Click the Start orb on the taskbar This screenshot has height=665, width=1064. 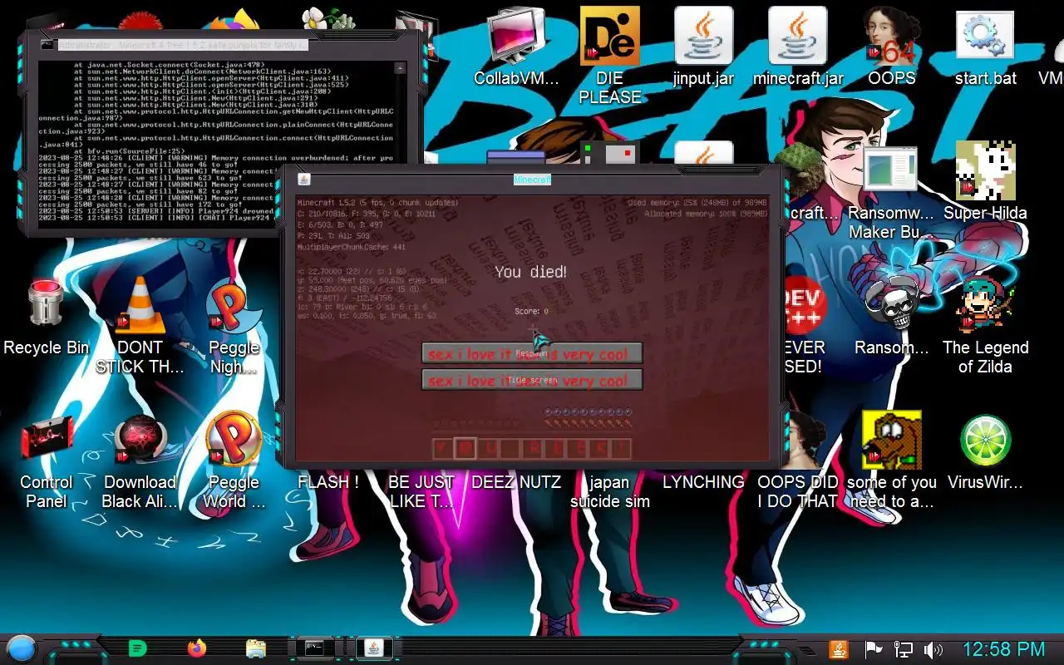click(21, 648)
